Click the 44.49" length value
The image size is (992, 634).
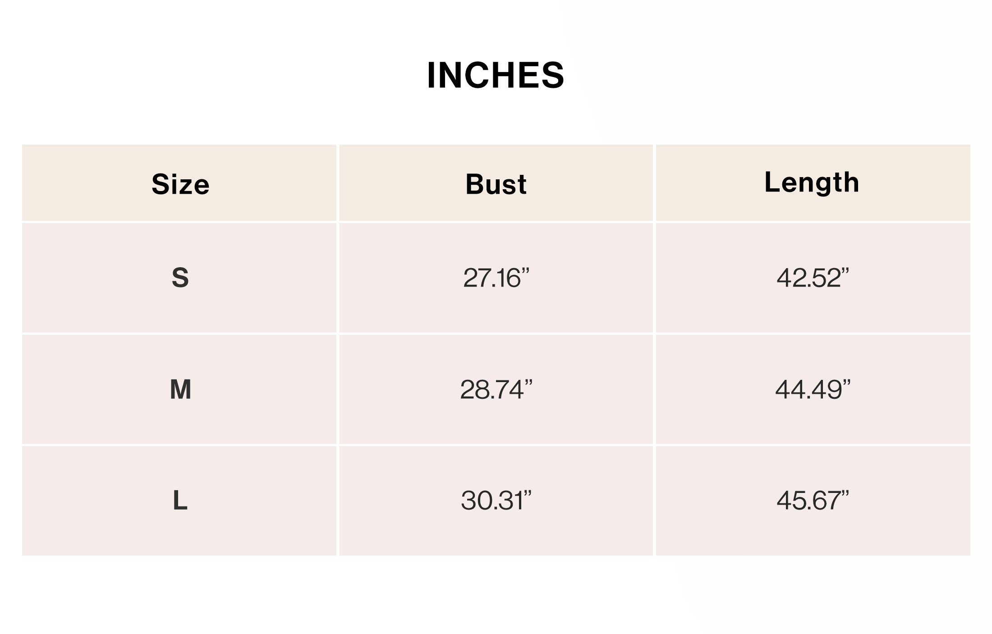click(813, 389)
